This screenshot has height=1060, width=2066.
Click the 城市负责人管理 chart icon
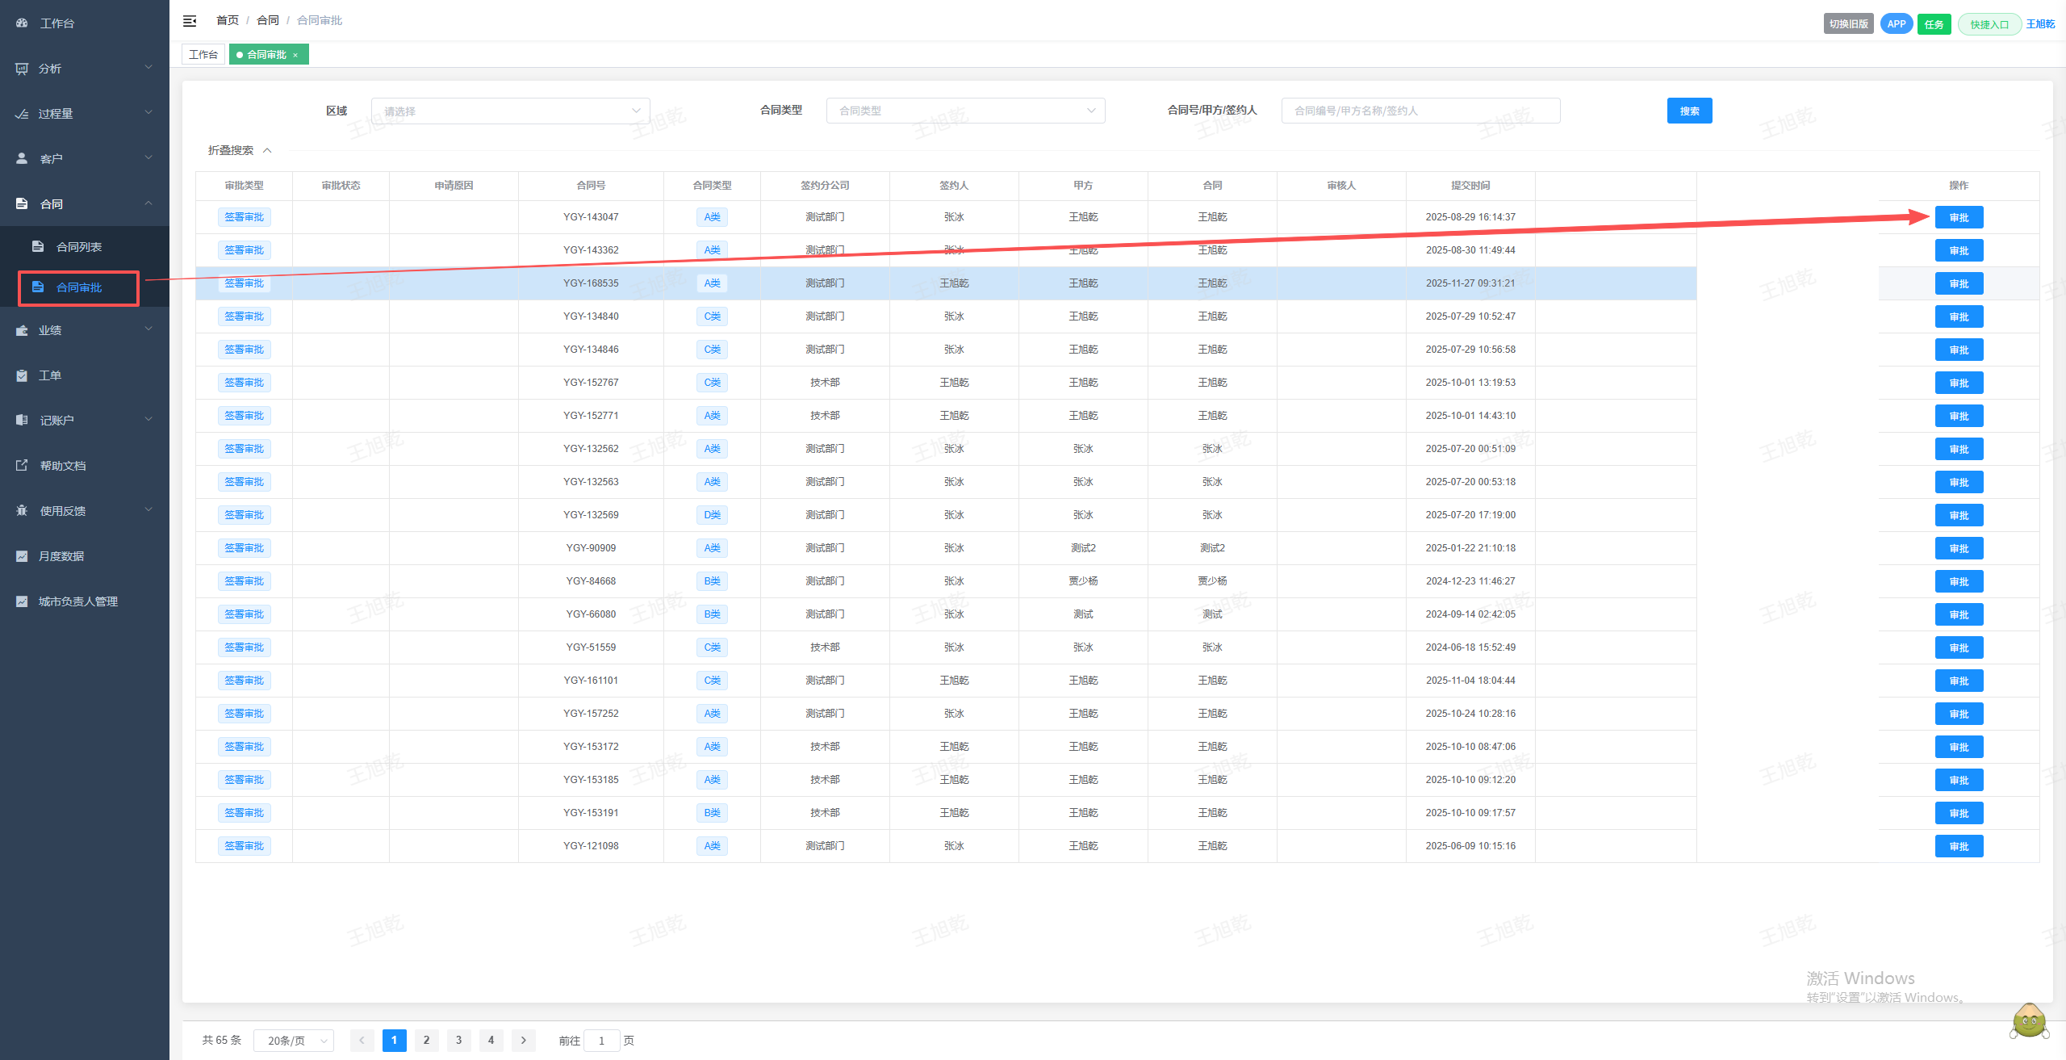[x=22, y=601]
